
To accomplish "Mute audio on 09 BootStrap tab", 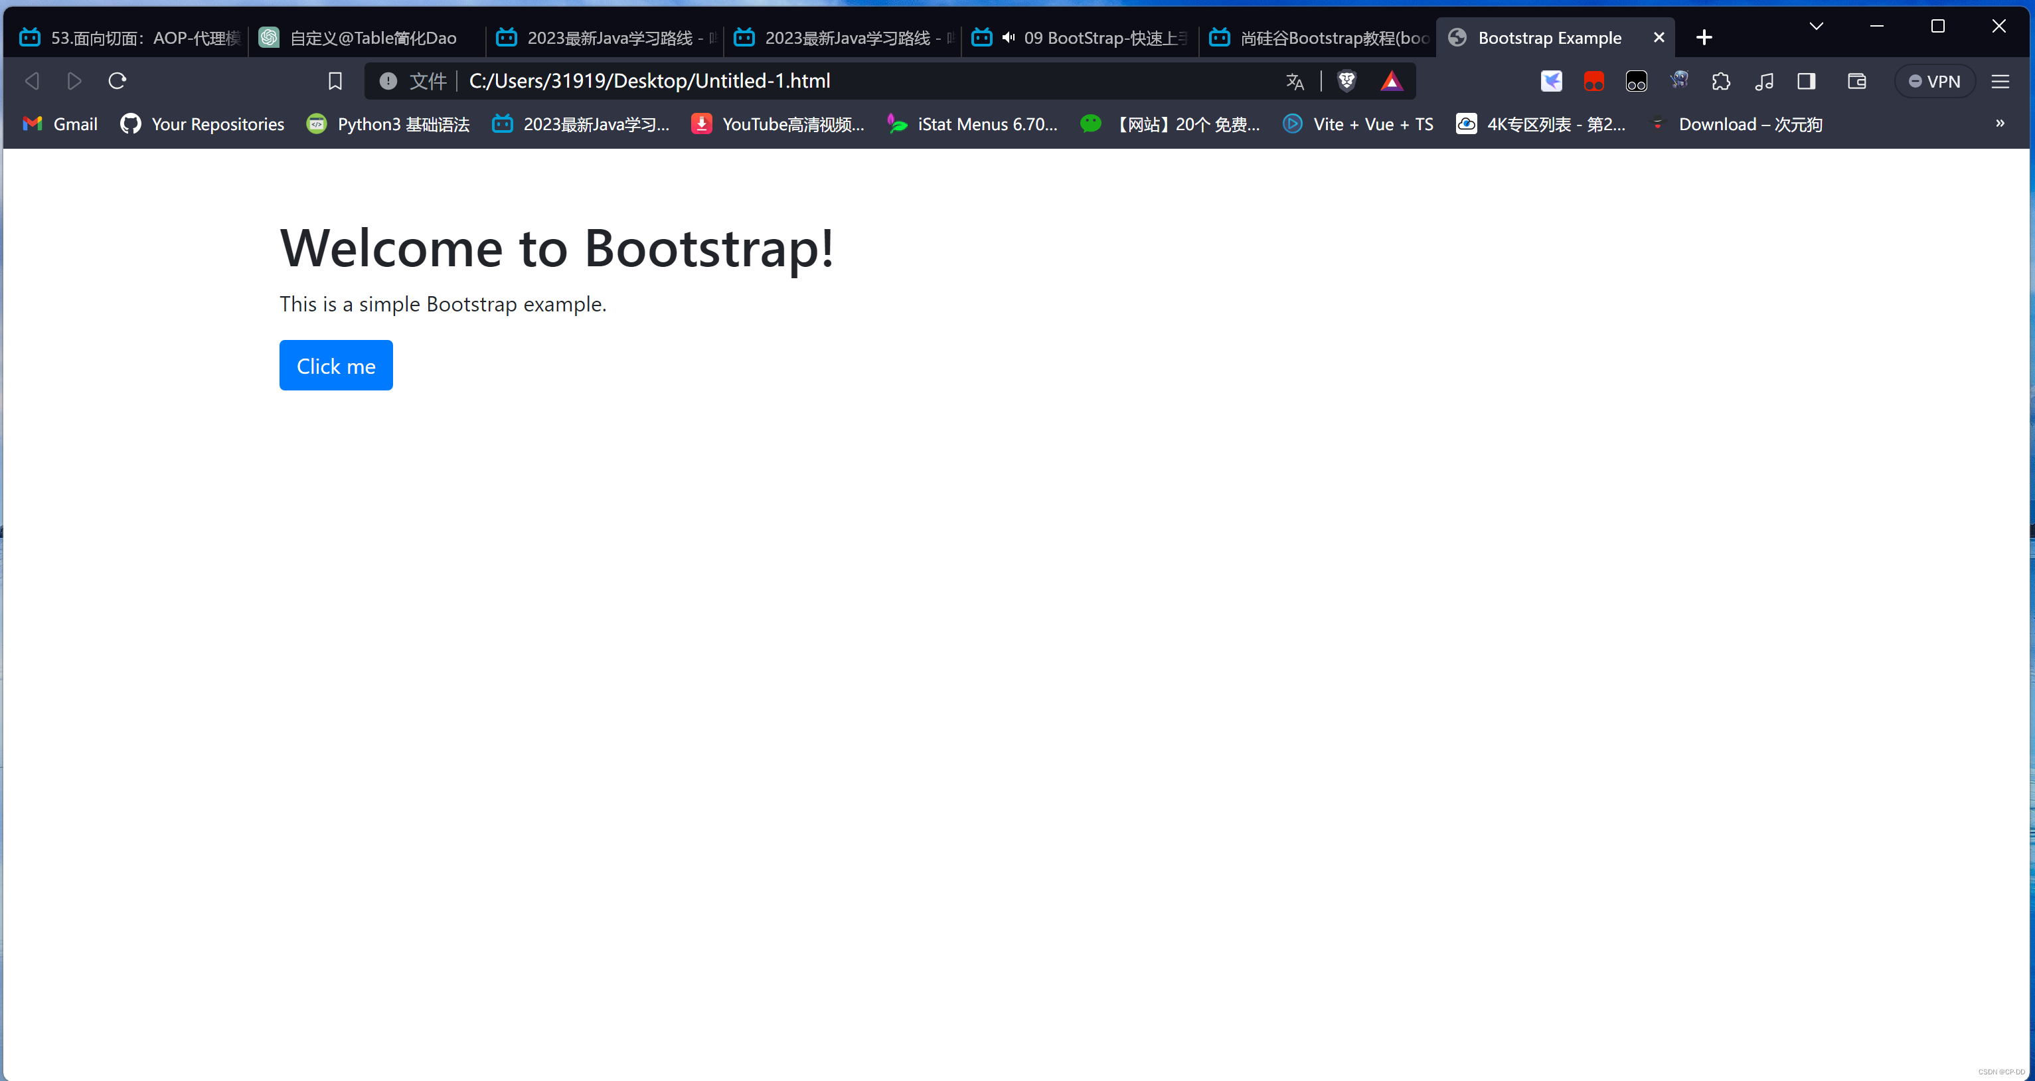I will pyautogui.click(x=1008, y=37).
